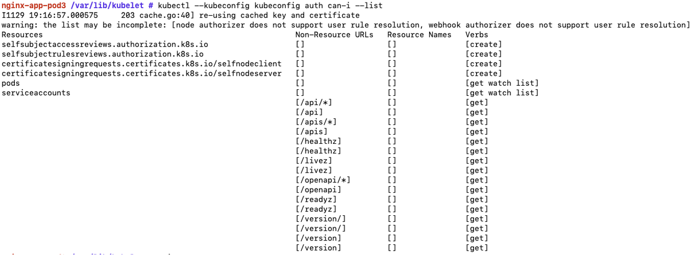
Task: Click the [/openapi/*] non-resource URL
Action: 323,180
